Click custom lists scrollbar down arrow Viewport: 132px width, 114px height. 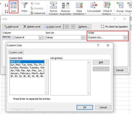point(46,93)
